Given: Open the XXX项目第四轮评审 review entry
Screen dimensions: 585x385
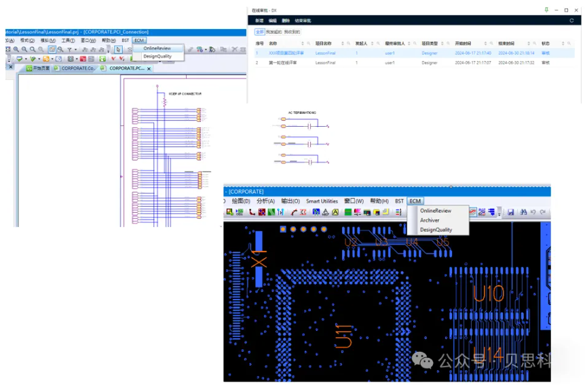Looking at the screenshot, I should click(286, 53).
